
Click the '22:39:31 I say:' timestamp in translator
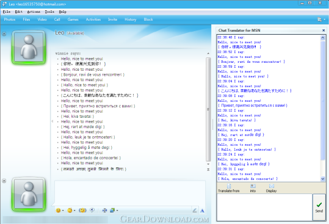pyautogui.click(x=231, y=169)
